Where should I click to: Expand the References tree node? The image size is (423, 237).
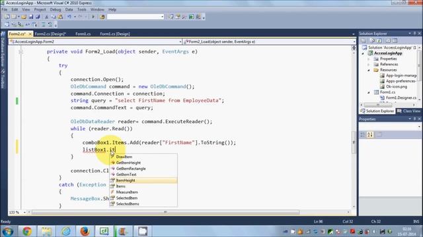[x=369, y=65]
